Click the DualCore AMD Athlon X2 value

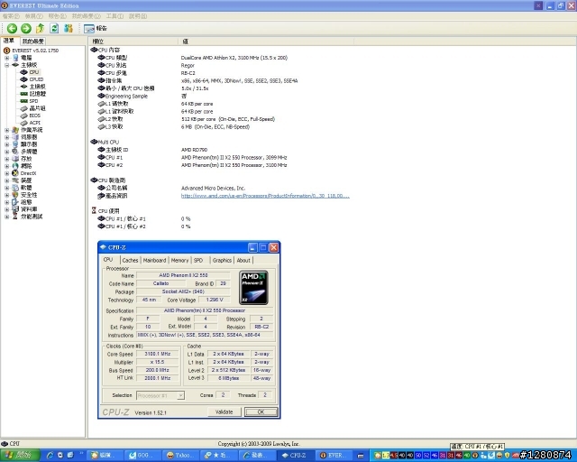[234, 58]
